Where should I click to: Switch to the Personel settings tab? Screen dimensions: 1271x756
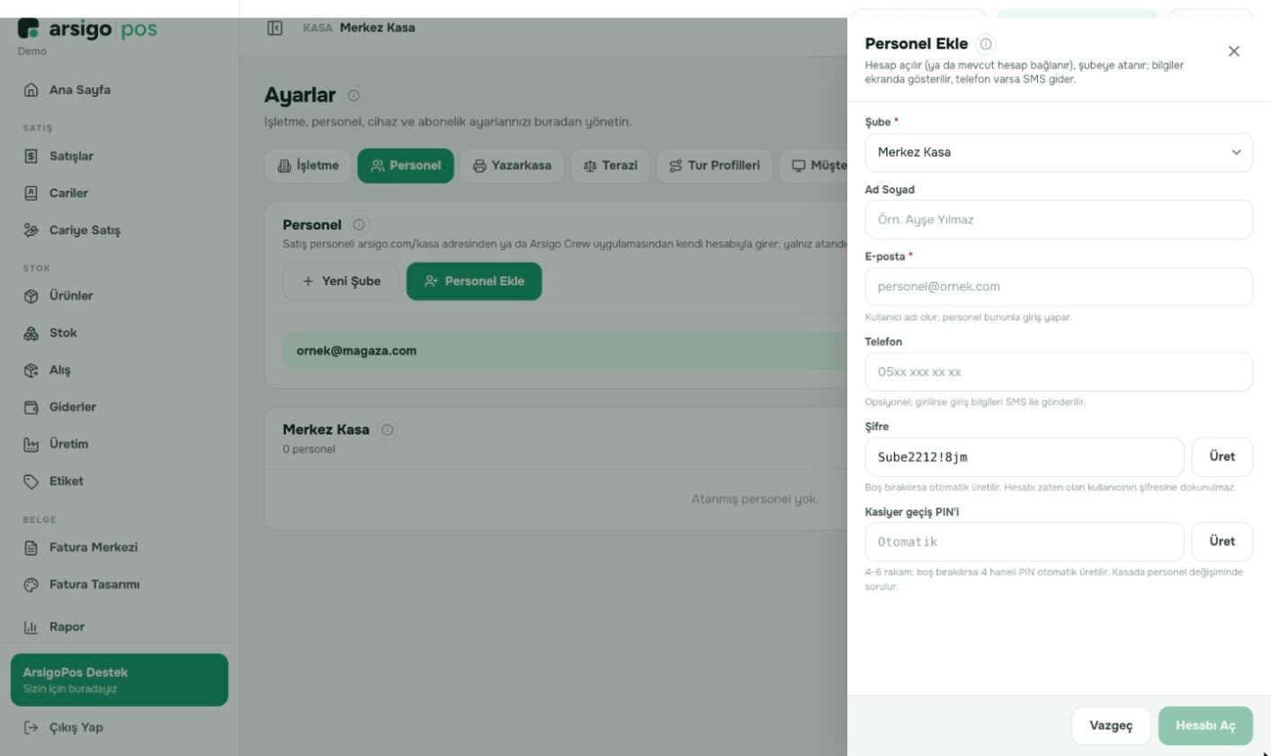(406, 166)
